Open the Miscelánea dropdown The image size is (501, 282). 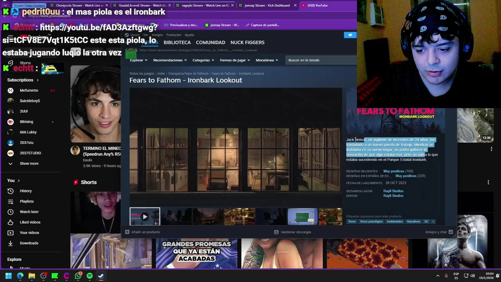coord(267,60)
